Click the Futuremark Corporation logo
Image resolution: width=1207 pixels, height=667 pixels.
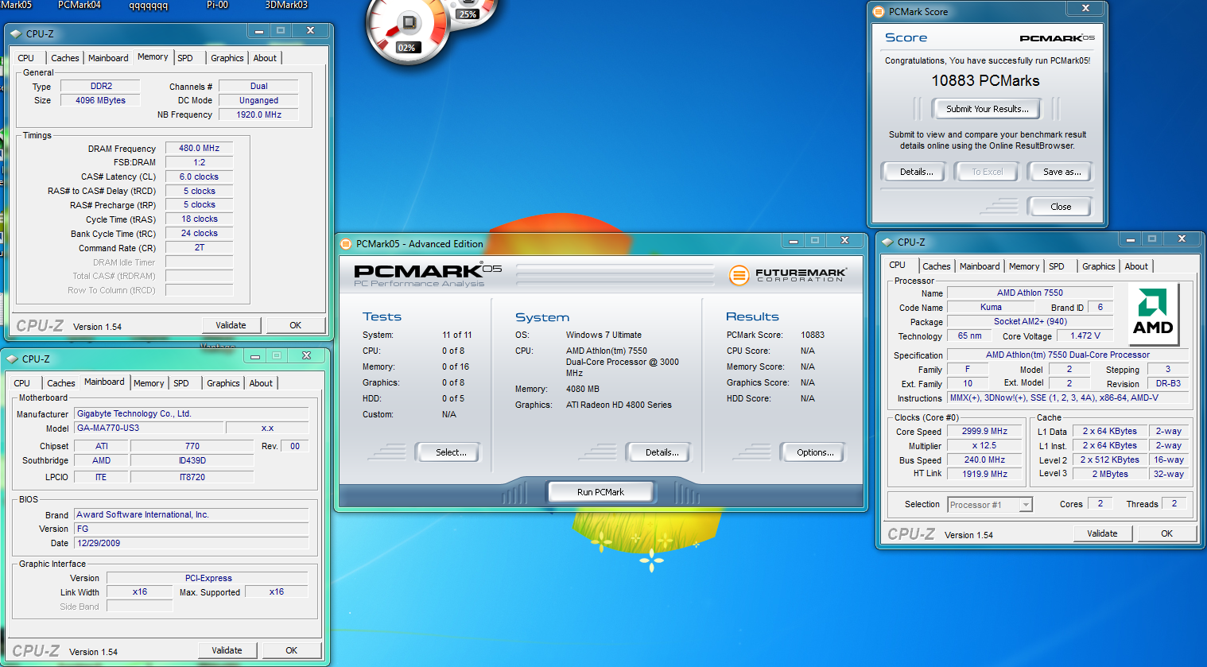[788, 275]
